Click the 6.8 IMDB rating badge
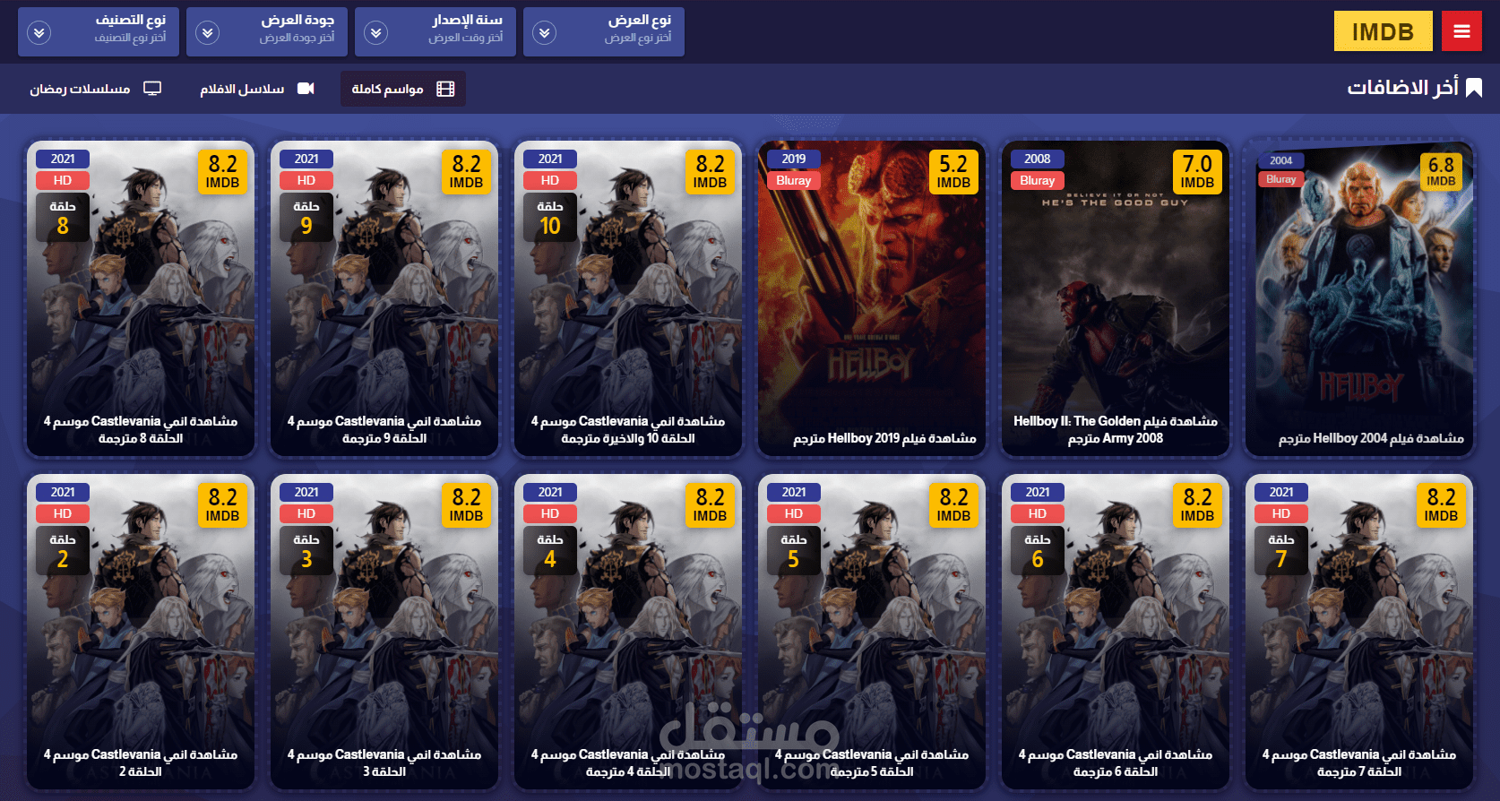This screenshot has width=1500, height=801. tap(1441, 171)
